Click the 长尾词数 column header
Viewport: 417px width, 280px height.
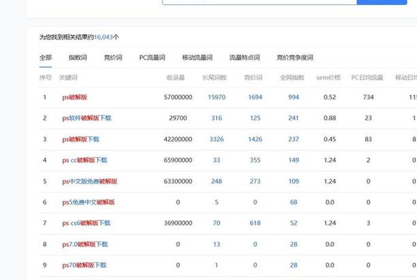coord(214,77)
